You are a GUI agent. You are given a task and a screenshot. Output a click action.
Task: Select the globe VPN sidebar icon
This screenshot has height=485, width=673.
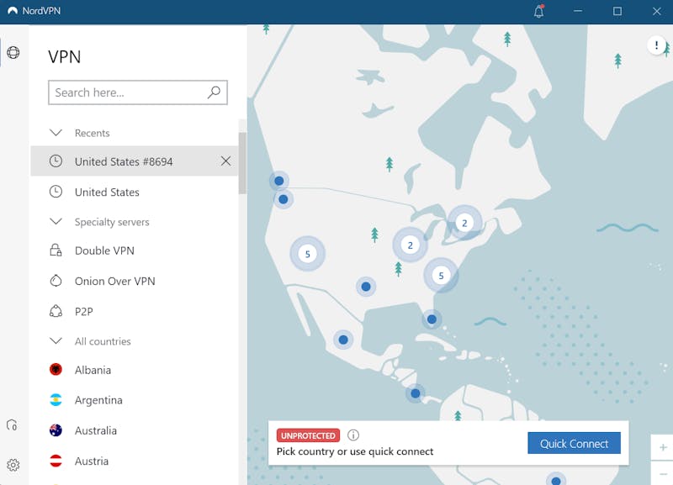[x=13, y=52]
